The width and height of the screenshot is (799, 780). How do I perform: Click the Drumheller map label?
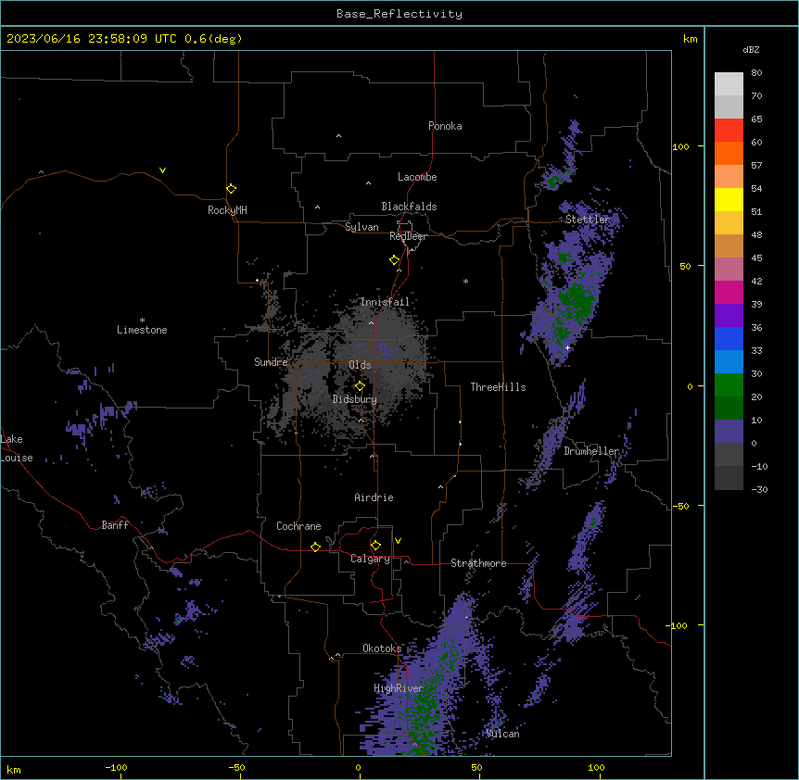(591, 451)
